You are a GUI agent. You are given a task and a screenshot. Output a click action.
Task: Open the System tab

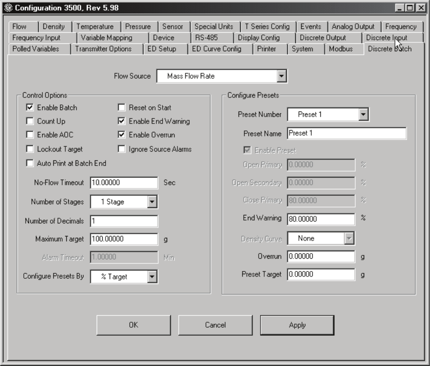pos(306,49)
